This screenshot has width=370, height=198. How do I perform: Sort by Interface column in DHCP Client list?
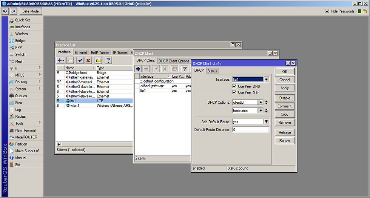(x=155, y=76)
